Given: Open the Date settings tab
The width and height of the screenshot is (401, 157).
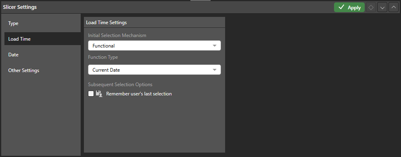Looking at the screenshot, I should tap(42, 55).
